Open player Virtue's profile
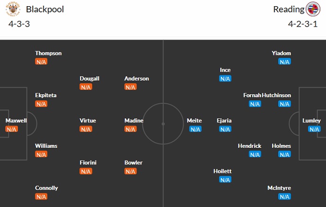Image resolution: width=326 pixels, height=207 pixels. click(x=88, y=121)
